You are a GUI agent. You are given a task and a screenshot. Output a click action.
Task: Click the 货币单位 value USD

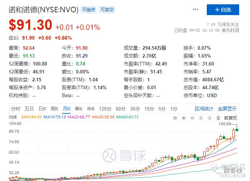pyautogui.click(x=212, y=95)
